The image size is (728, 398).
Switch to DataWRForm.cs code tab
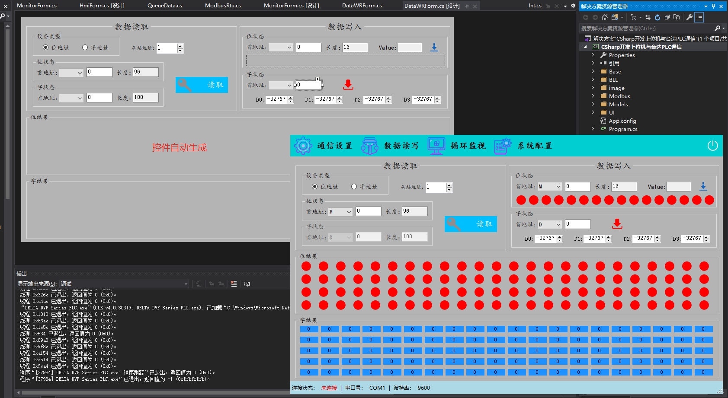pyautogui.click(x=362, y=6)
